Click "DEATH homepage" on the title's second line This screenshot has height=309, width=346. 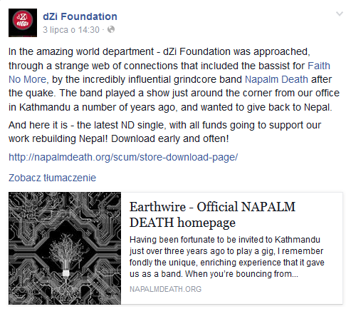(x=182, y=223)
